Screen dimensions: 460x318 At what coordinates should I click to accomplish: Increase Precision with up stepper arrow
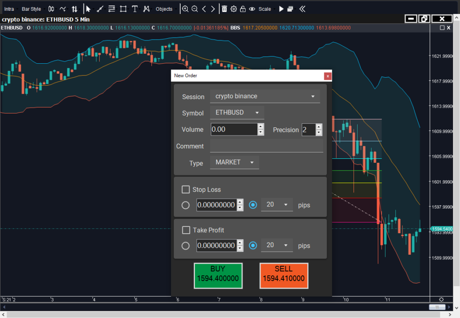click(x=319, y=126)
